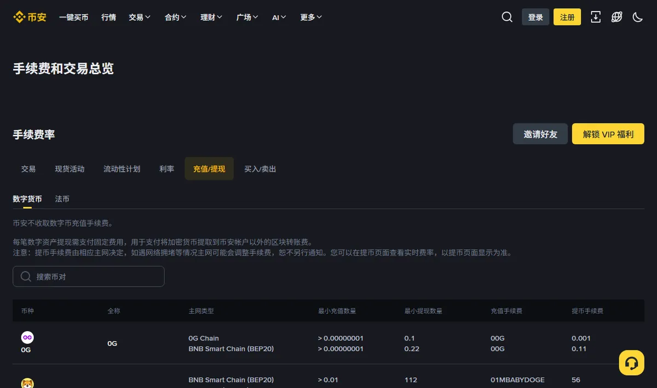Image resolution: width=657 pixels, height=388 pixels.
Task: Open the search magnifier icon in header
Action: (507, 17)
